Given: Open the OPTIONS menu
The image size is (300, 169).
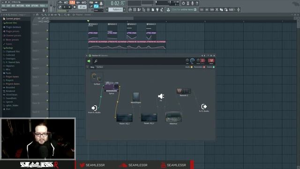Looking at the screenshot, I should click(x=35, y=6).
